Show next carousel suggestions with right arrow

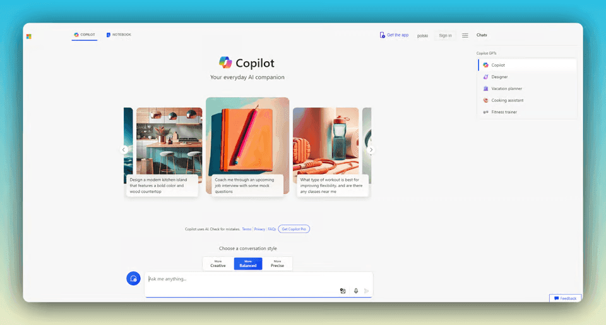tap(371, 150)
